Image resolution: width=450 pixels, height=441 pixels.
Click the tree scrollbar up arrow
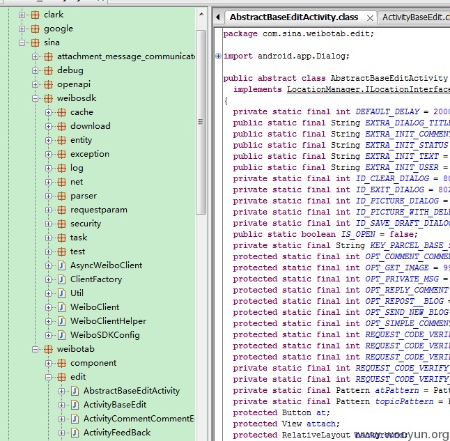(201, 14)
